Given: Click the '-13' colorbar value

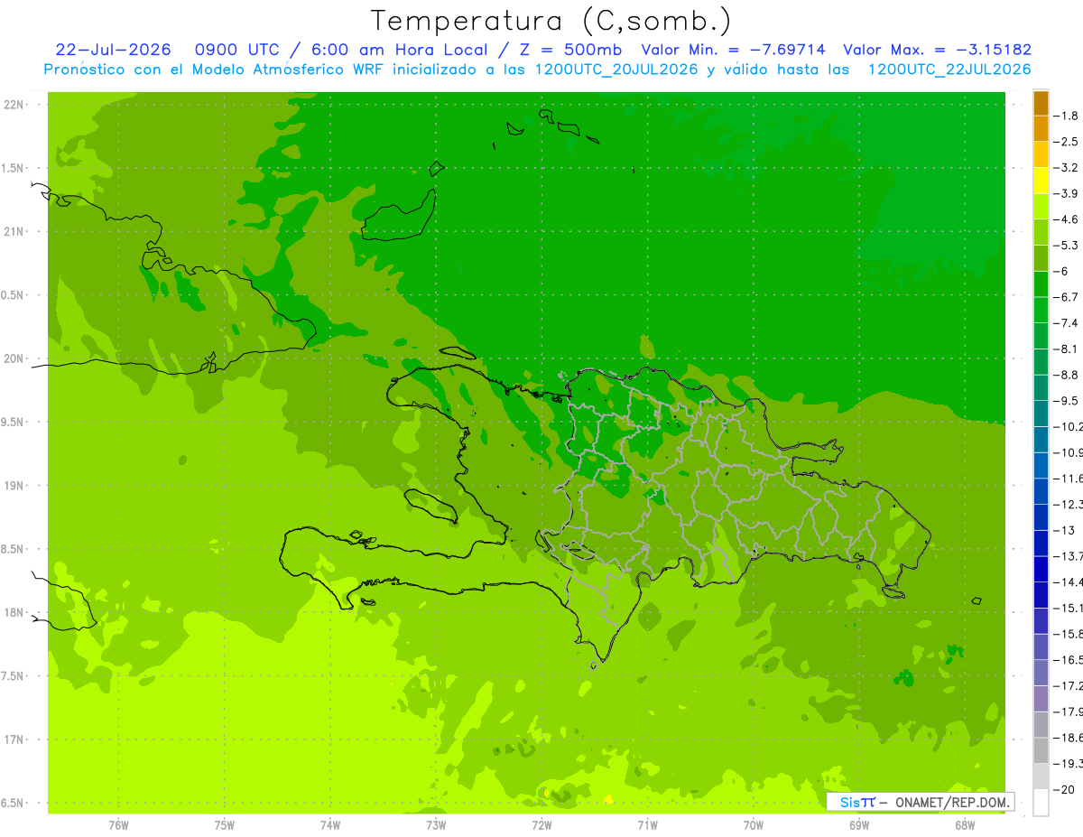Looking at the screenshot, I should click(x=1064, y=530).
